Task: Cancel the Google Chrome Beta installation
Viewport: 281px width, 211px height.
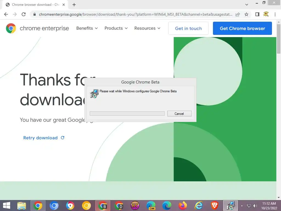Action: 179,113
